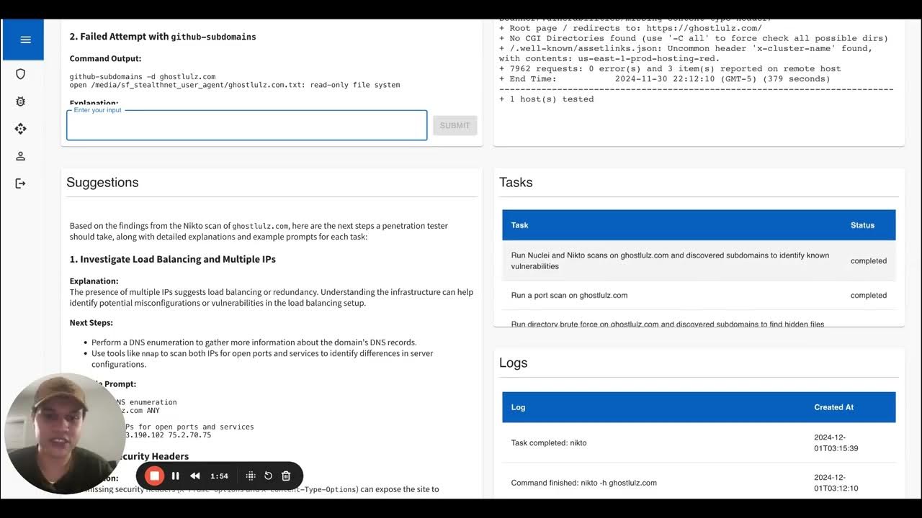Open the targets crosshair icon in sidebar
Image resolution: width=922 pixels, height=518 pixels.
click(21, 129)
